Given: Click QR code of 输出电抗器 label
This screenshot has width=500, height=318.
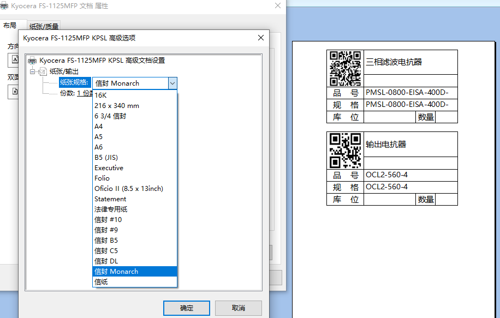Looking at the screenshot, I should pyautogui.click(x=346, y=151).
